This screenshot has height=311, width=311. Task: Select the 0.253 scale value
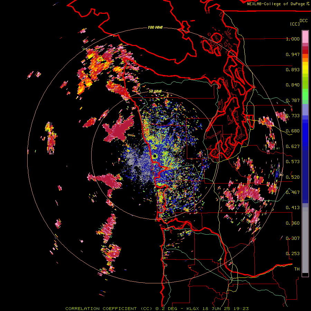point(293,254)
